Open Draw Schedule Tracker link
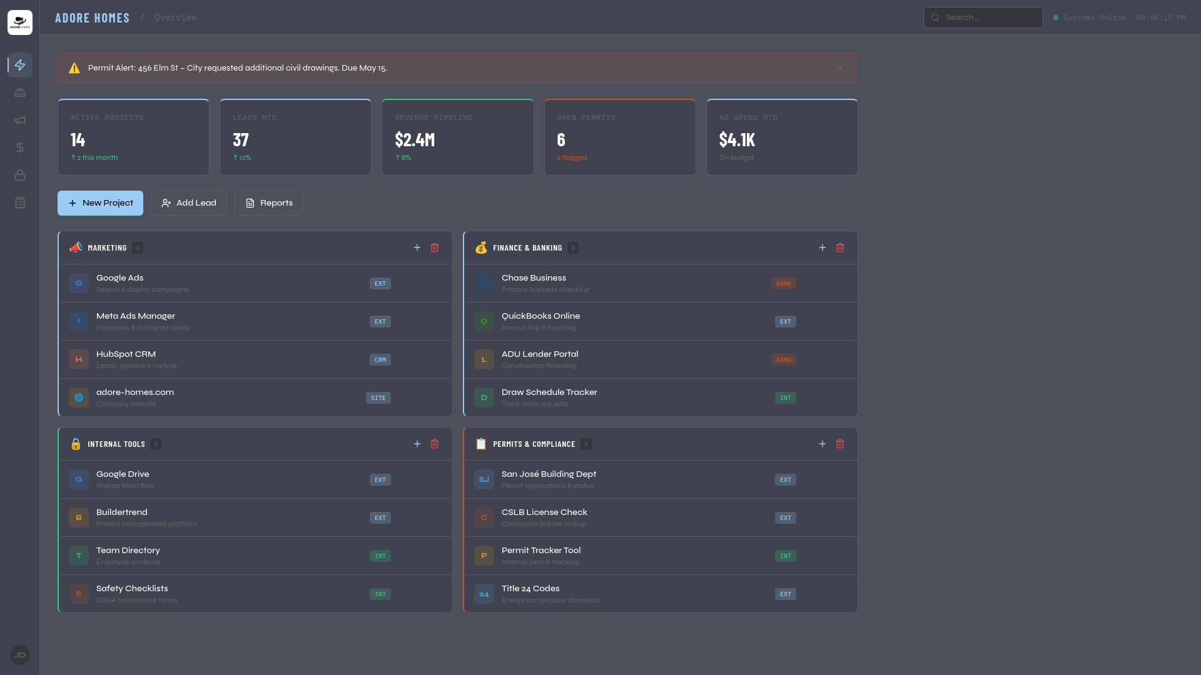The height and width of the screenshot is (675, 1201). 661,397
